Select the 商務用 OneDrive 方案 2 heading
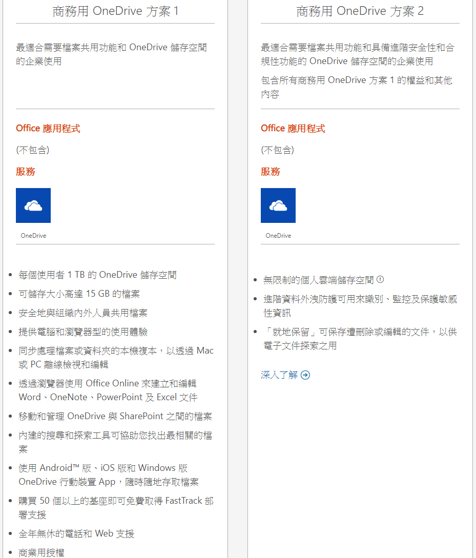 [x=360, y=11]
